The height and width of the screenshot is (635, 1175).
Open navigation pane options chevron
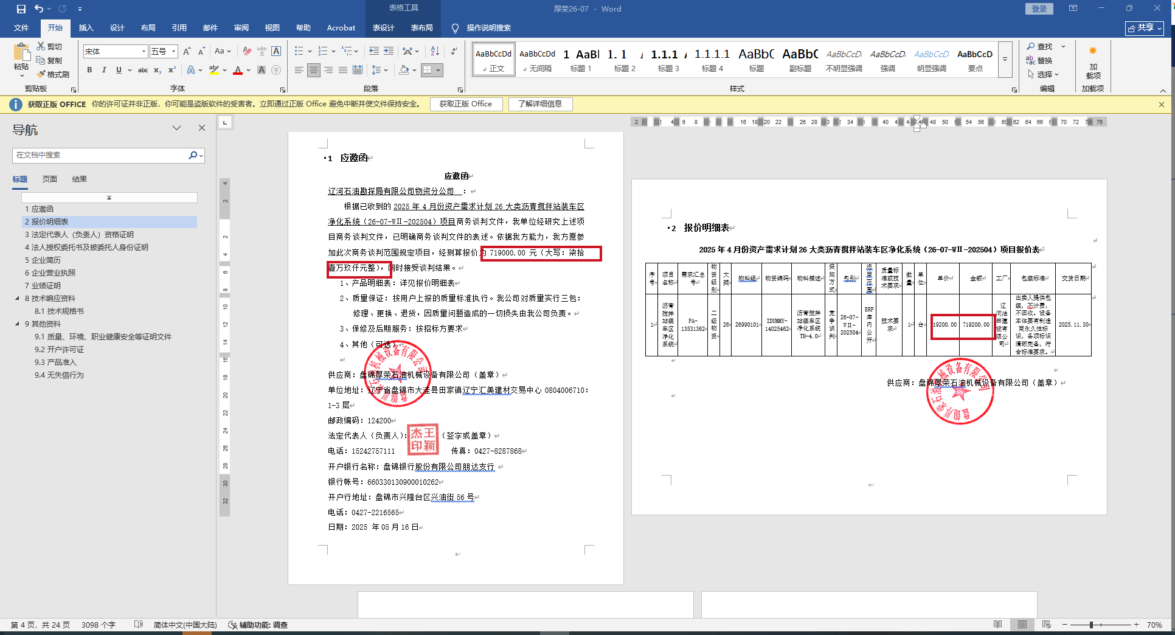click(176, 128)
